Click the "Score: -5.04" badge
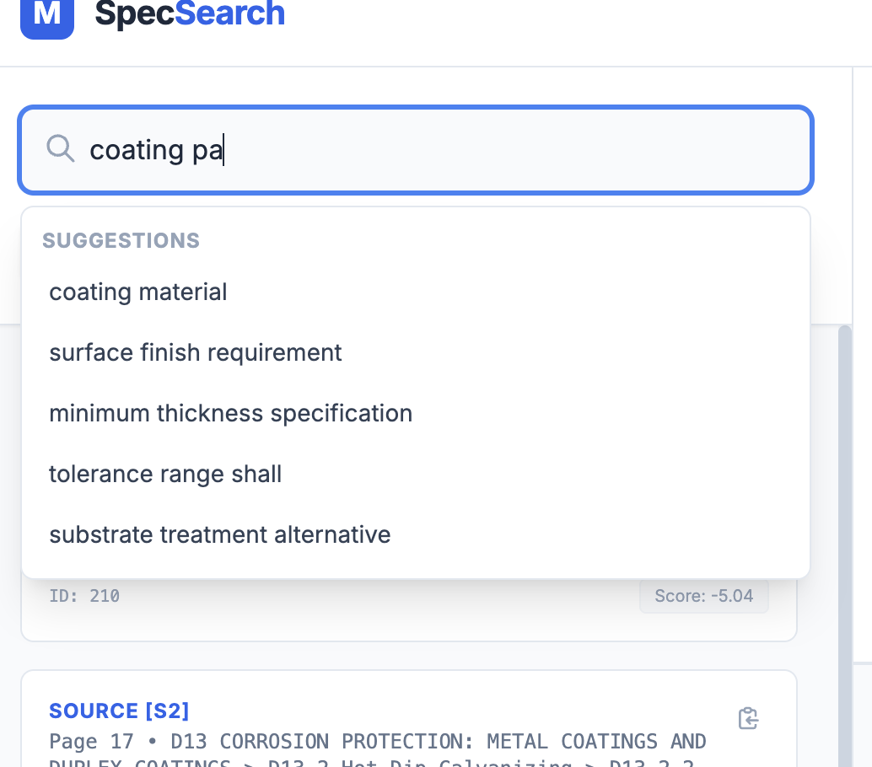872x767 pixels. point(703,596)
